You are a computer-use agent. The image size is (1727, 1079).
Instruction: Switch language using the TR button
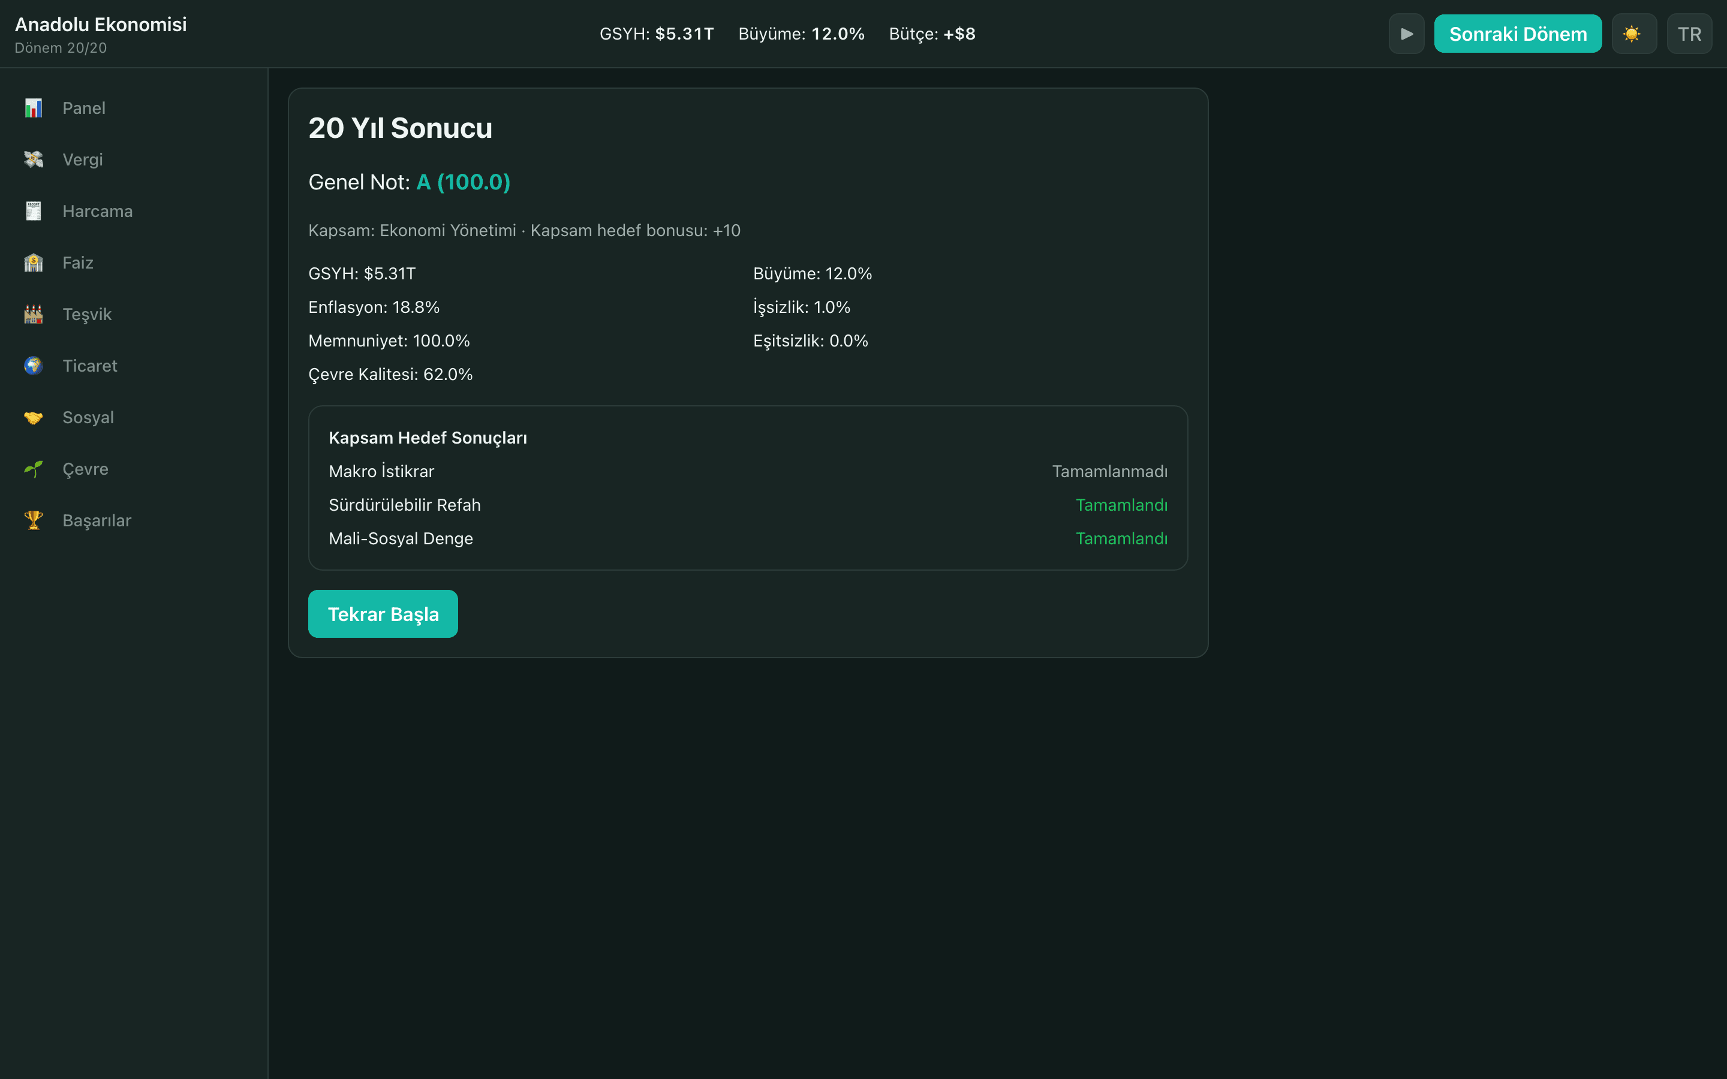[1689, 34]
